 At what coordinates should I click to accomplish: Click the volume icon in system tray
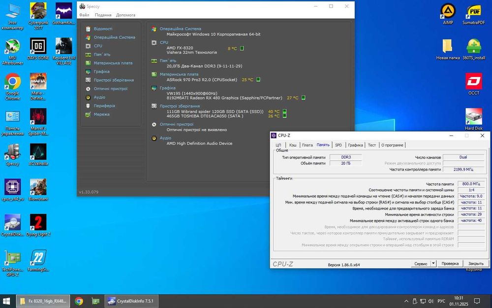[430, 301]
